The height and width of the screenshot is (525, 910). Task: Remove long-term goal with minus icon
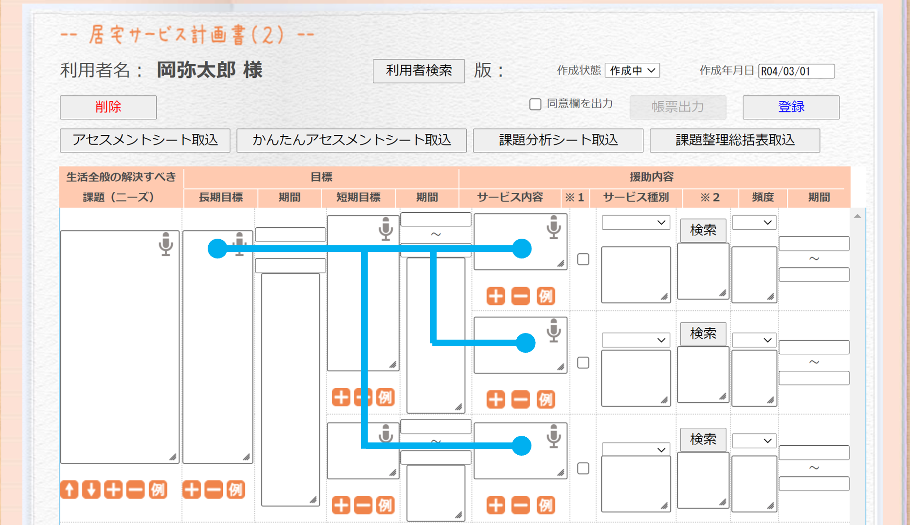(x=213, y=490)
